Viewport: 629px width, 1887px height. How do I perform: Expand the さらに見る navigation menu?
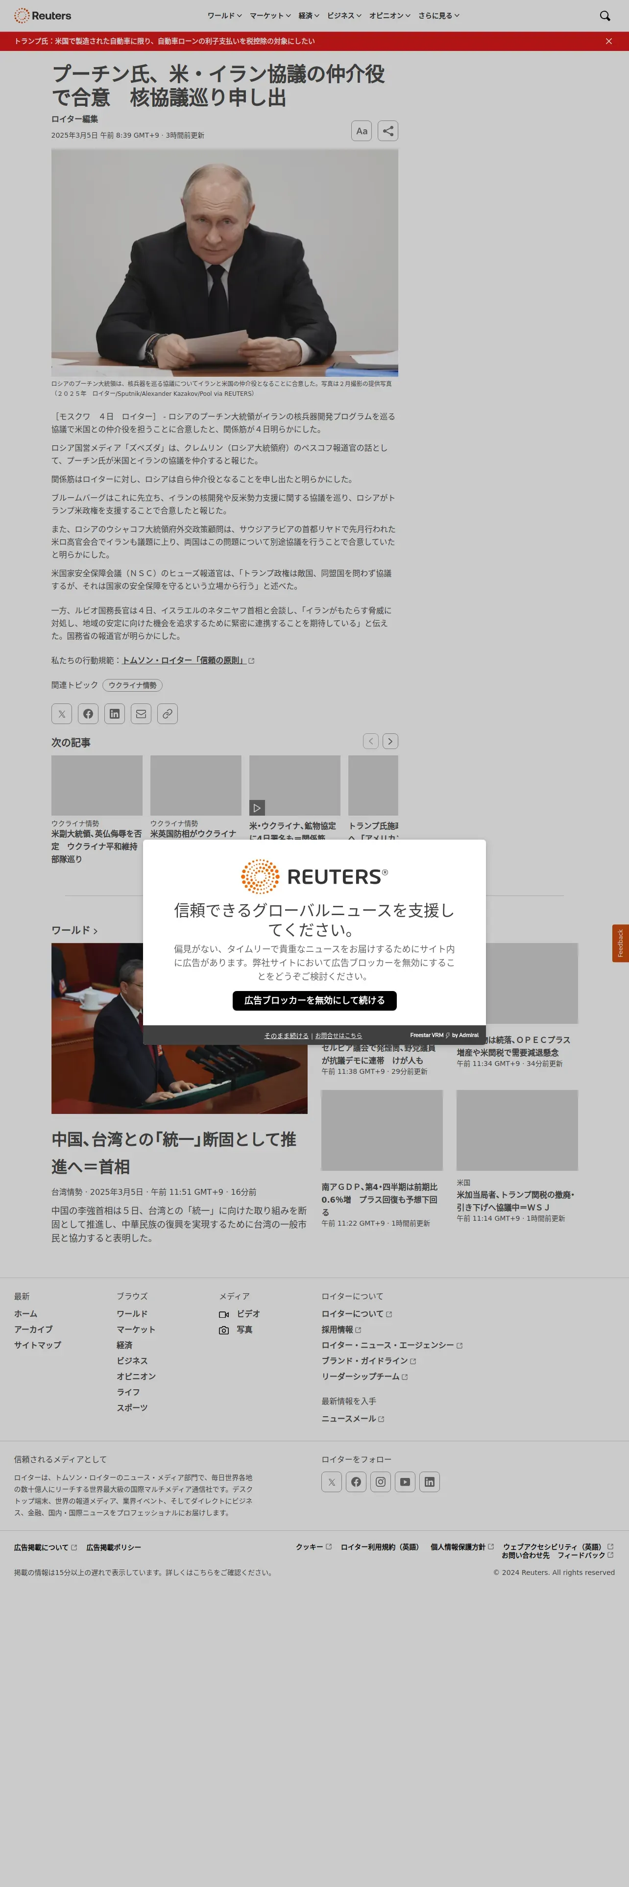click(438, 15)
